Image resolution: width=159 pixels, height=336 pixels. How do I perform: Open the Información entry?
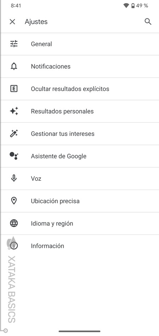click(79, 246)
